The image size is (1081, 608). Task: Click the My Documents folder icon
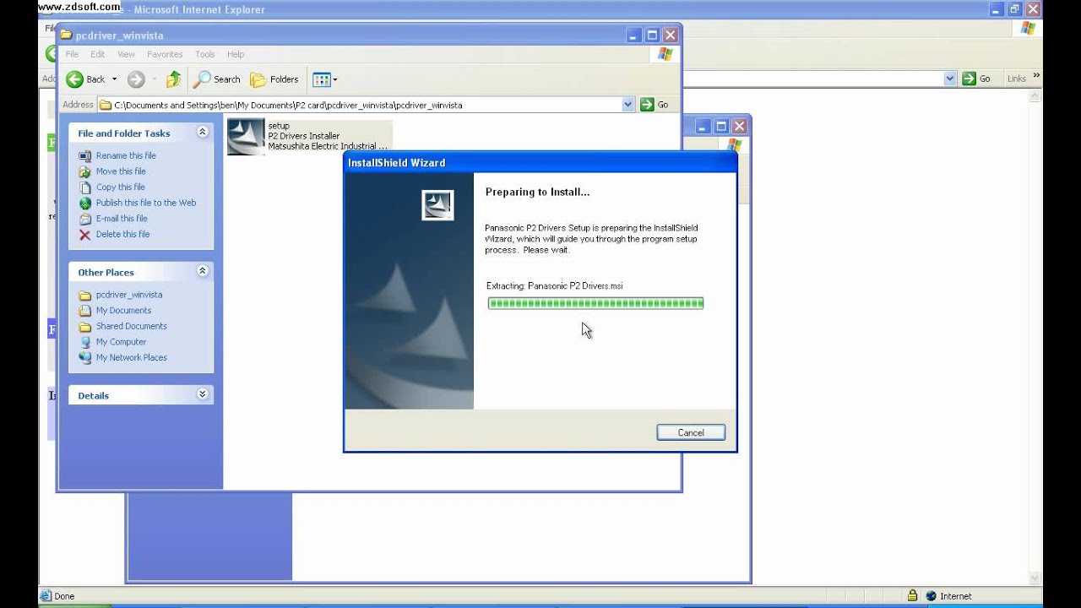pyautogui.click(x=84, y=311)
